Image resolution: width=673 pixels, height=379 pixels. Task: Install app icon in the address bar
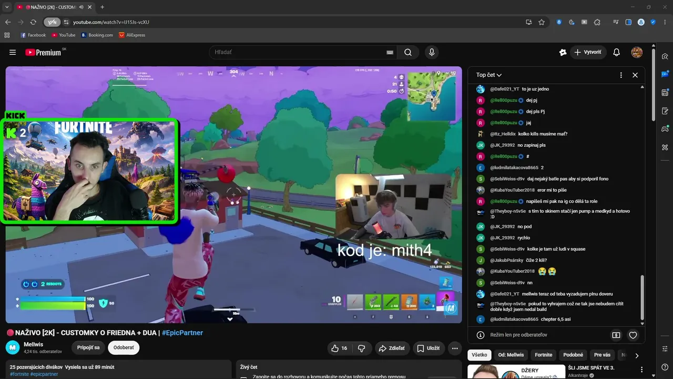click(x=529, y=22)
